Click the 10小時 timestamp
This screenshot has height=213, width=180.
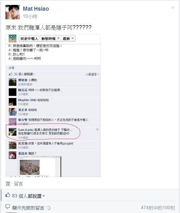coord(30,16)
